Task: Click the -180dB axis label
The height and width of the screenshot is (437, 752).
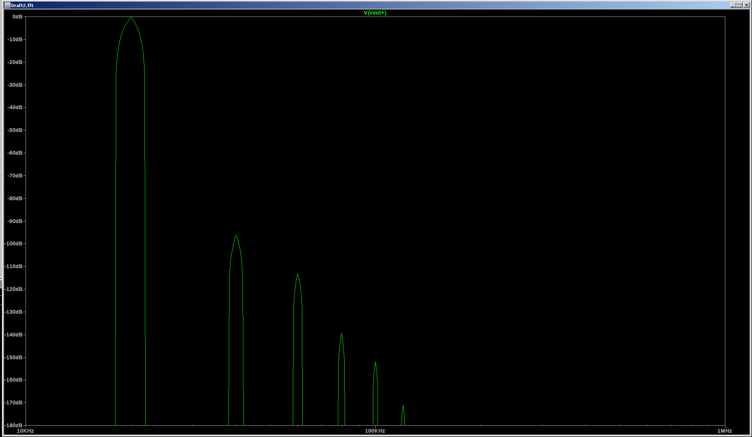Action: [x=14, y=425]
